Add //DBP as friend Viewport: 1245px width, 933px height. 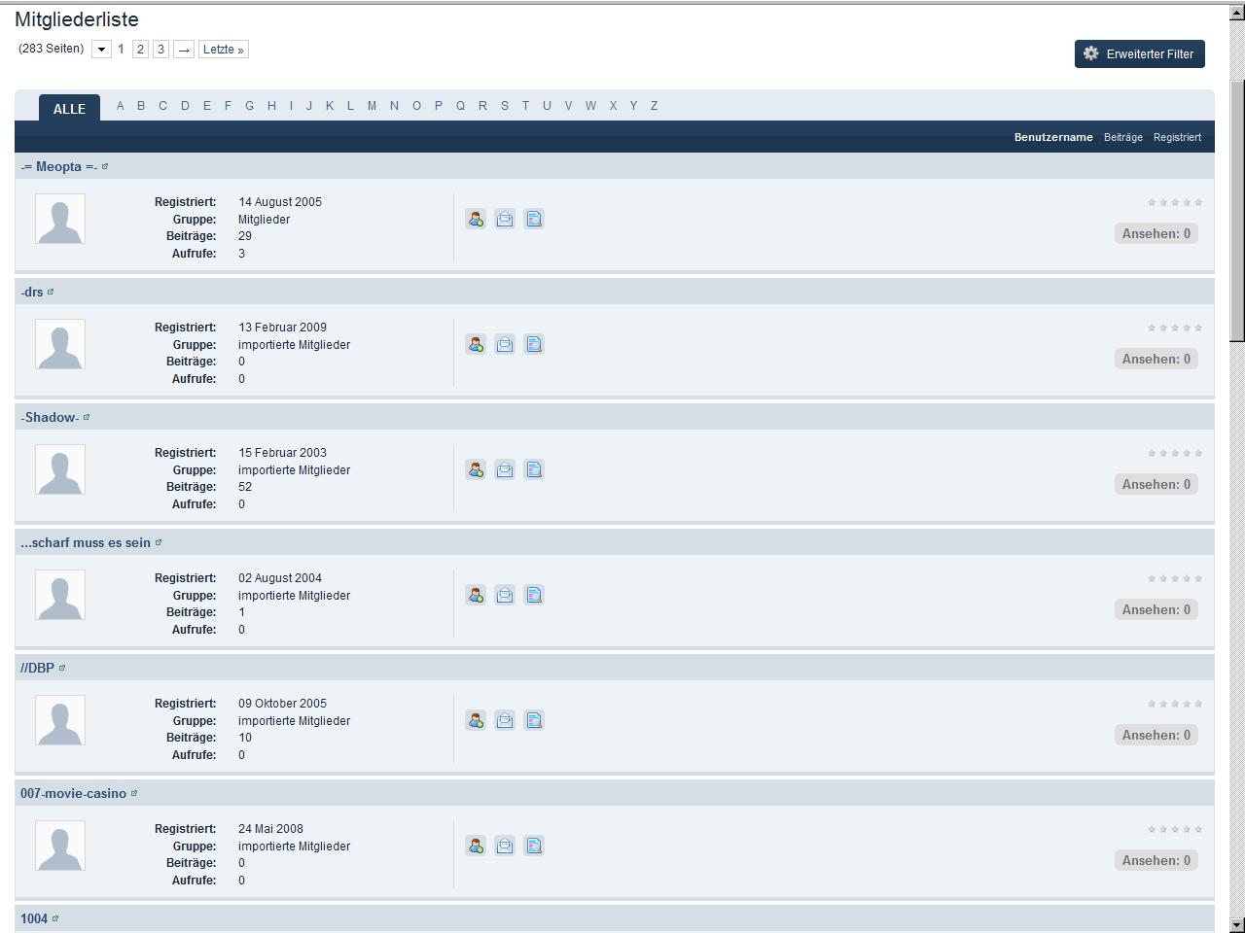476,720
